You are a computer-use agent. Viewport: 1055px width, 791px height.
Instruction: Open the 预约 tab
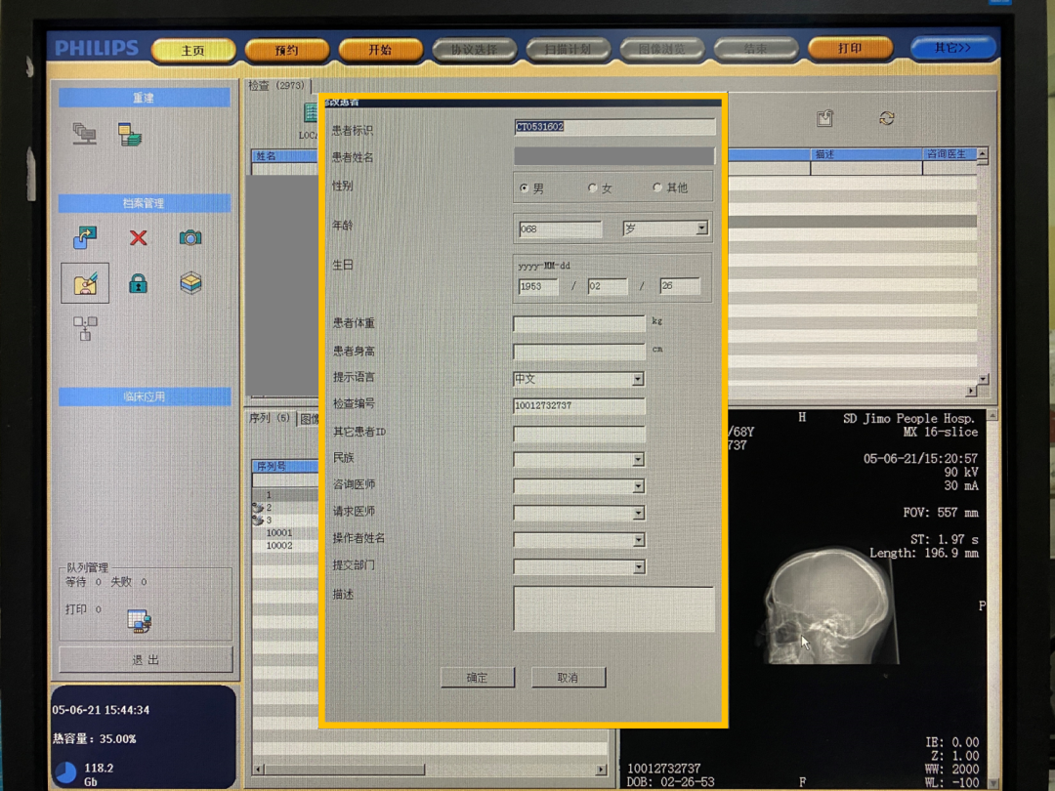tap(286, 51)
